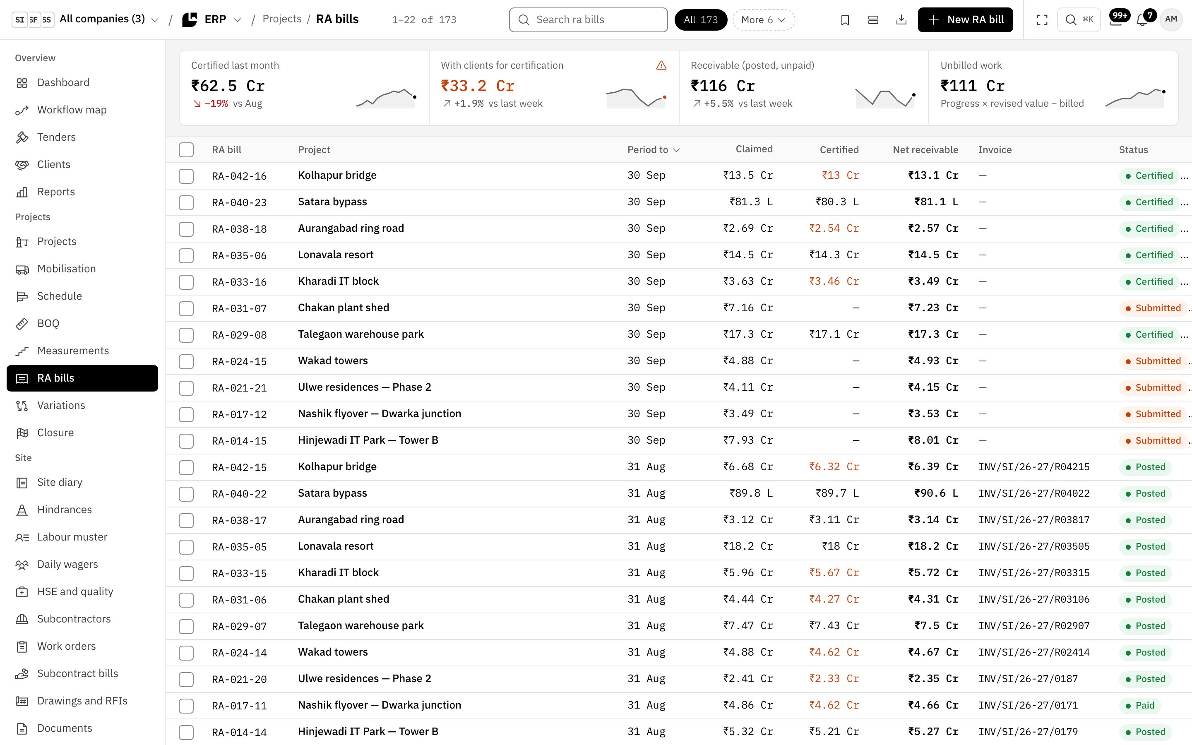
Task: Switch row density with the list view icon
Action: 873,20
